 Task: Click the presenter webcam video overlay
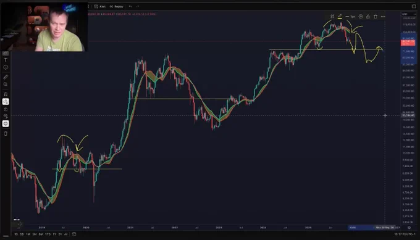point(44,27)
